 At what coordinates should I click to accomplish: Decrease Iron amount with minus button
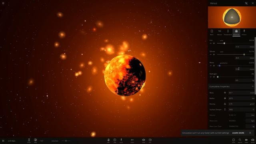point(211,43)
